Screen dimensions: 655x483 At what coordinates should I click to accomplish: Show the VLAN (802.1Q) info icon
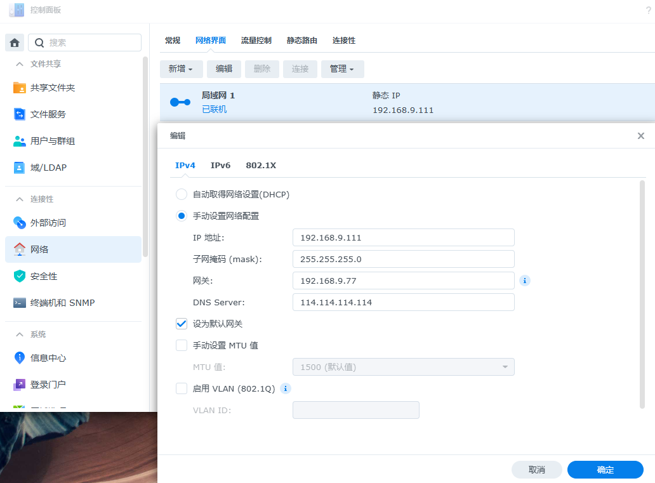pos(286,388)
